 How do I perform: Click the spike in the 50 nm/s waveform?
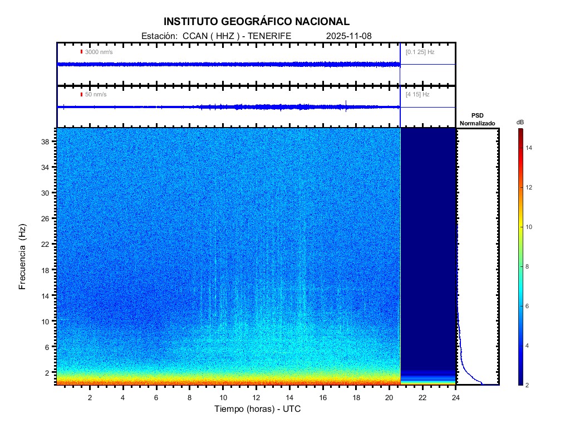tap(346, 104)
